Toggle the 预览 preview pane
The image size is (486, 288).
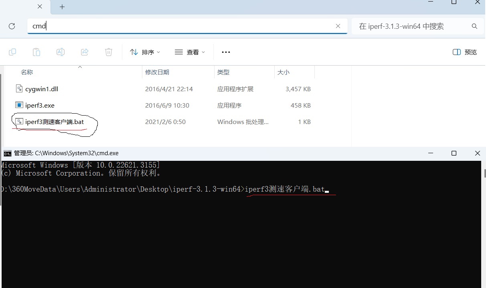465,52
